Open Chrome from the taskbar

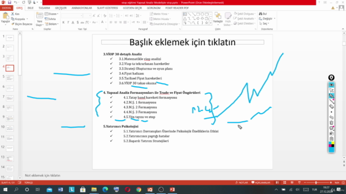coord(138,189)
